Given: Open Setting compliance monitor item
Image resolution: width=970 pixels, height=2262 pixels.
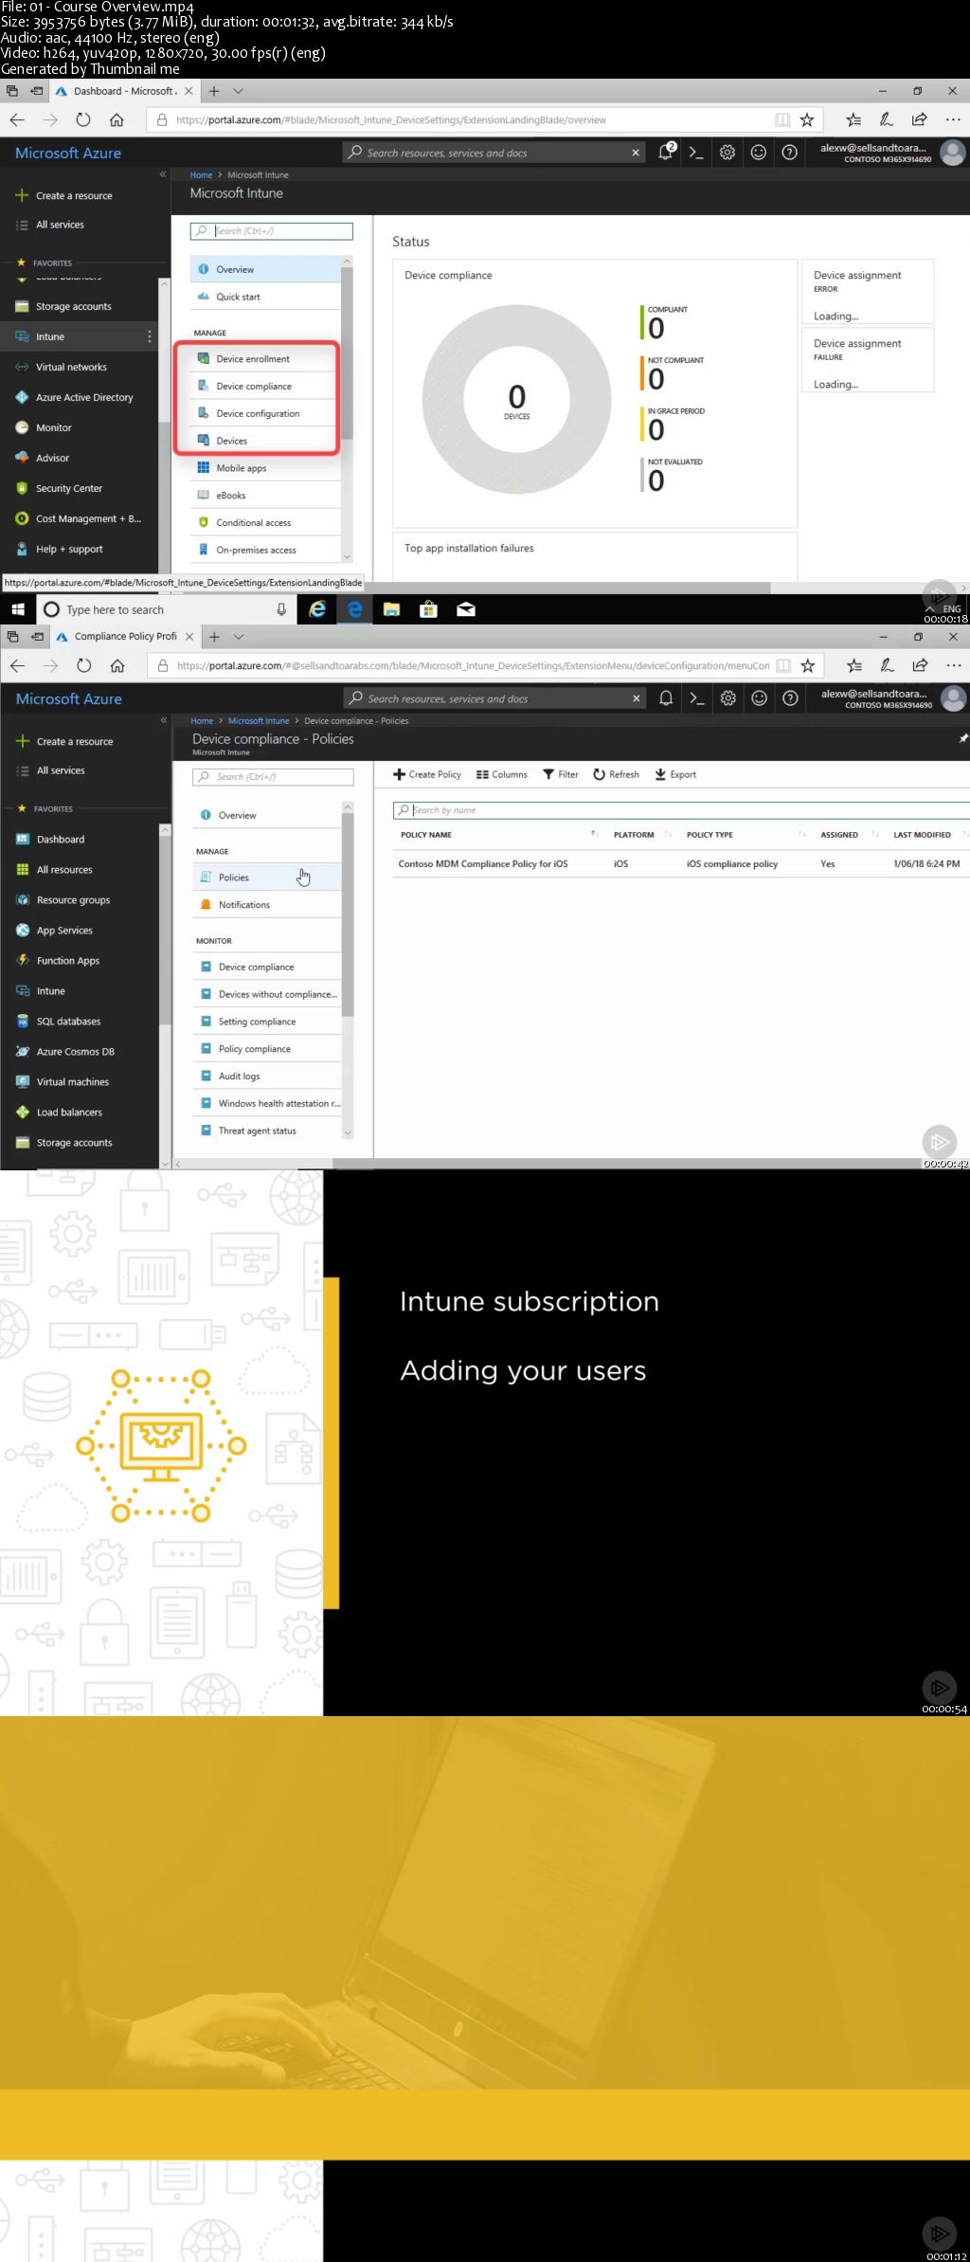Looking at the screenshot, I should 257,1022.
